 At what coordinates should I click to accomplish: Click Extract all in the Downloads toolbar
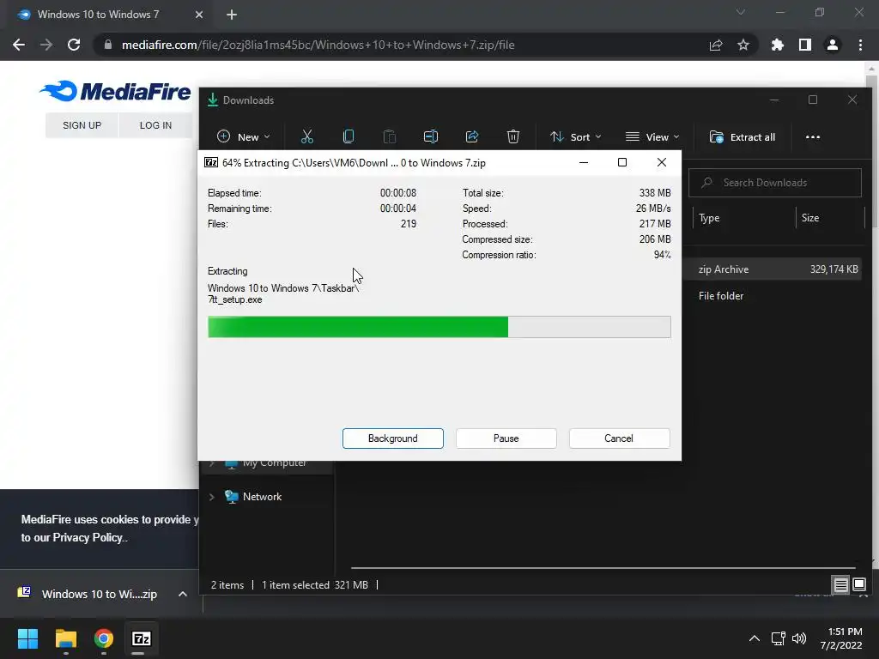point(743,137)
